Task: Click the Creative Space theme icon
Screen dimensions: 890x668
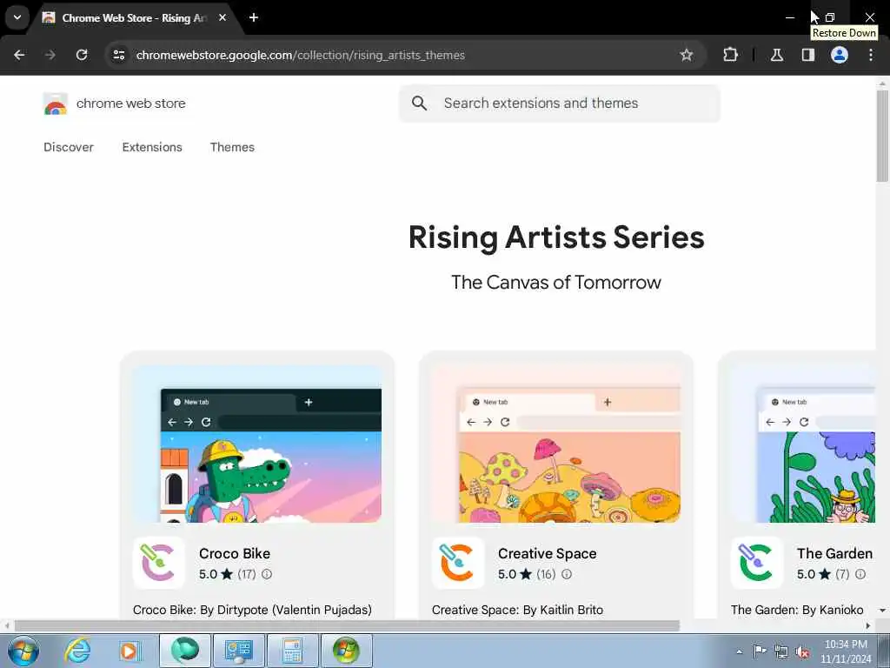Action: (457, 563)
